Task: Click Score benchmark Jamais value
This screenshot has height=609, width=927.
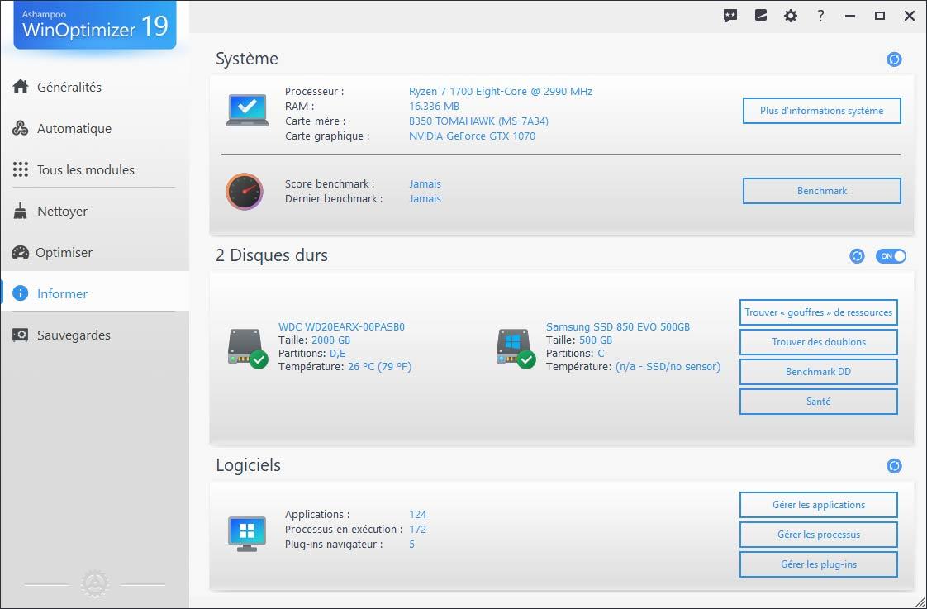Action: (425, 184)
